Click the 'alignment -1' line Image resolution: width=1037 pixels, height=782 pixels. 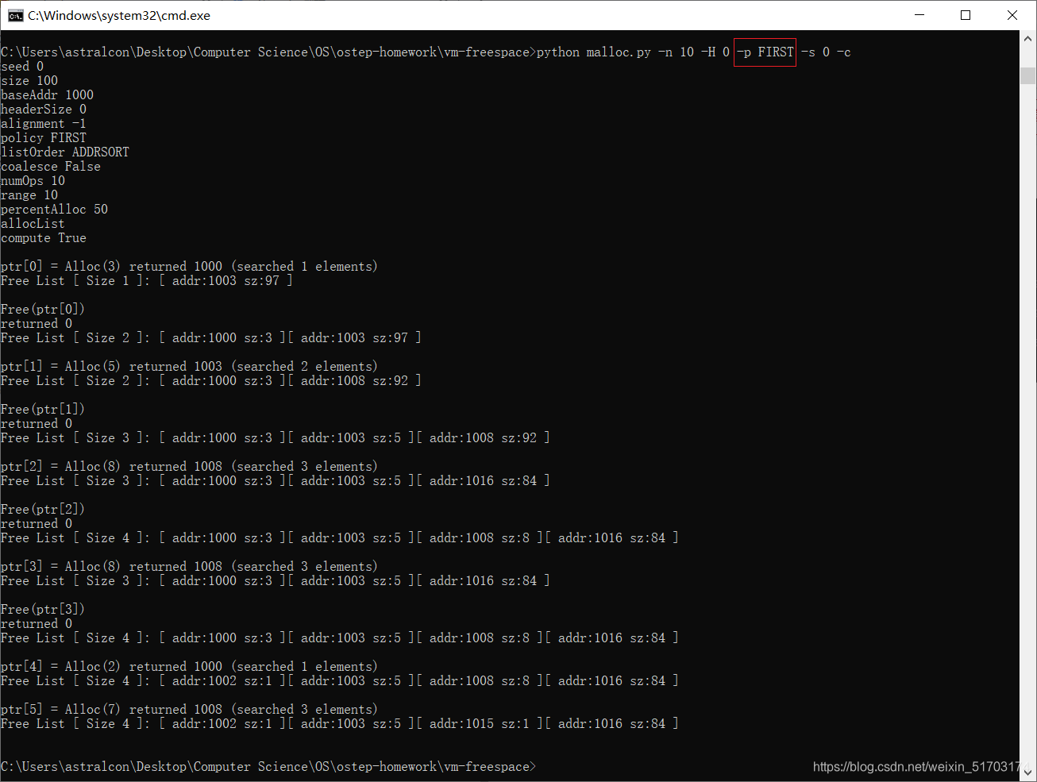[44, 124]
